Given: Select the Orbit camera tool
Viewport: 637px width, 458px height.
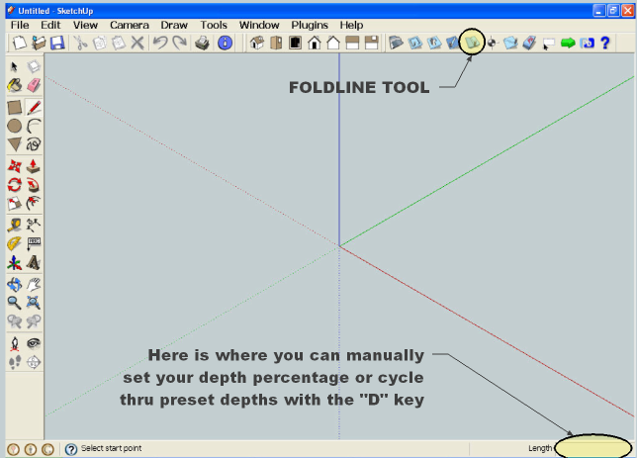Looking at the screenshot, I should (x=15, y=284).
